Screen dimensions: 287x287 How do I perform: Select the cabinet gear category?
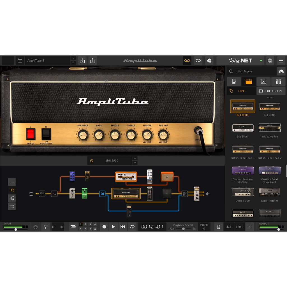pos(263,82)
